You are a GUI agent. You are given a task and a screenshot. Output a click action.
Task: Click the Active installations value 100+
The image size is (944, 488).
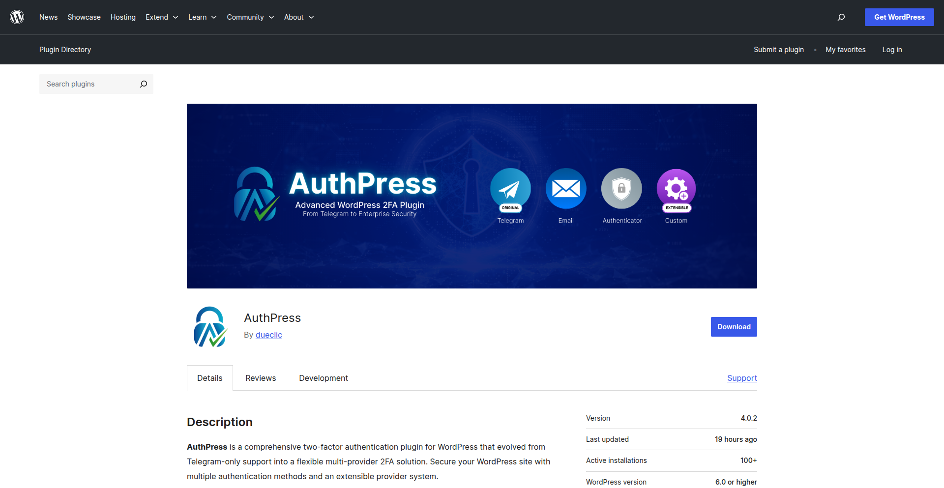(x=749, y=460)
